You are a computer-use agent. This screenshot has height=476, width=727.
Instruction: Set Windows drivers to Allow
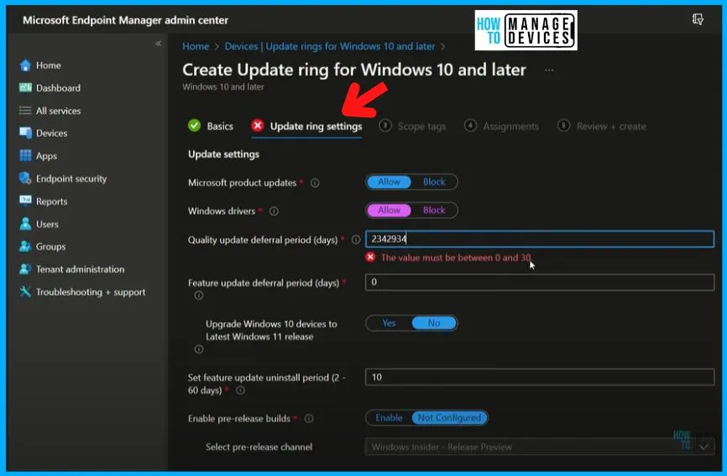(389, 210)
